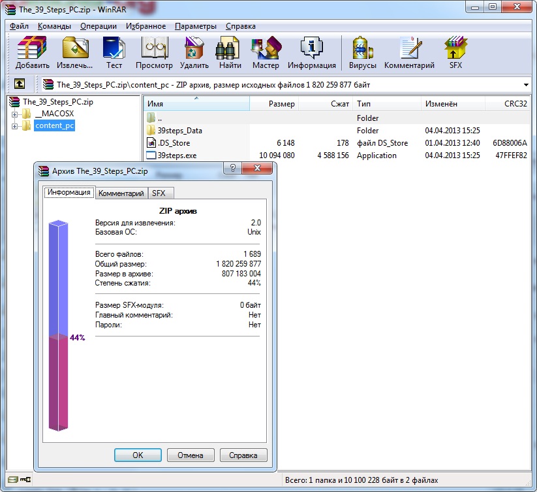Click the 4 588 156 packed value
537x492 pixels.
tap(333, 156)
